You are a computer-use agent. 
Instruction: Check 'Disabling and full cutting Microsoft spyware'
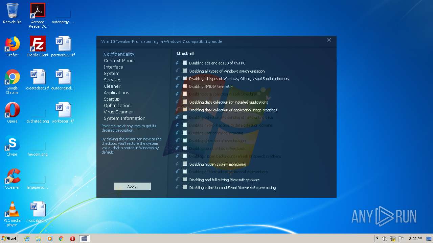(x=185, y=179)
